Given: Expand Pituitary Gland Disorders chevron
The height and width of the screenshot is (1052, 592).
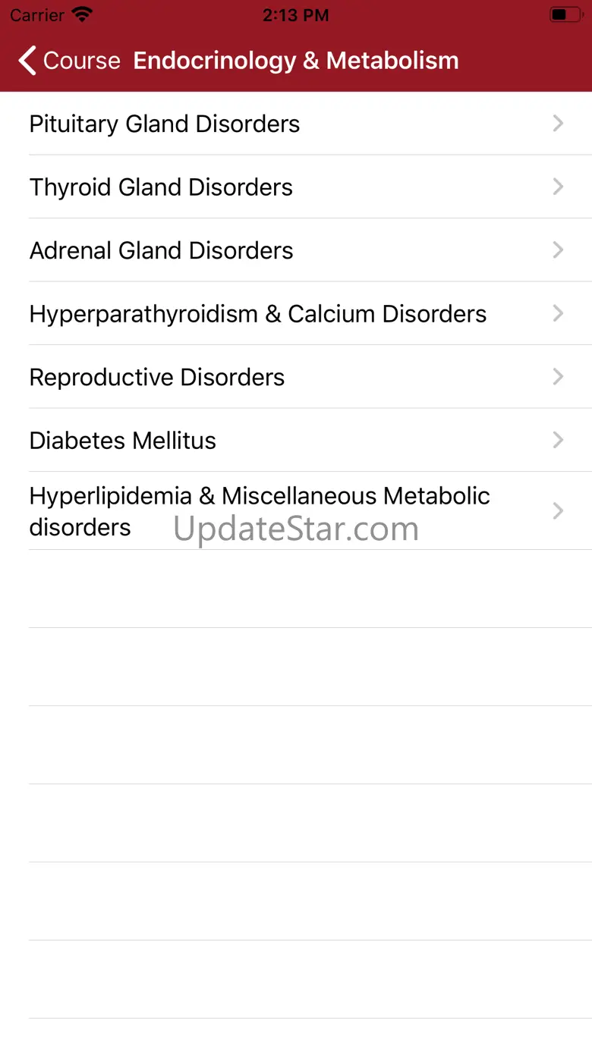Looking at the screenshot, I should coord(558,124).
